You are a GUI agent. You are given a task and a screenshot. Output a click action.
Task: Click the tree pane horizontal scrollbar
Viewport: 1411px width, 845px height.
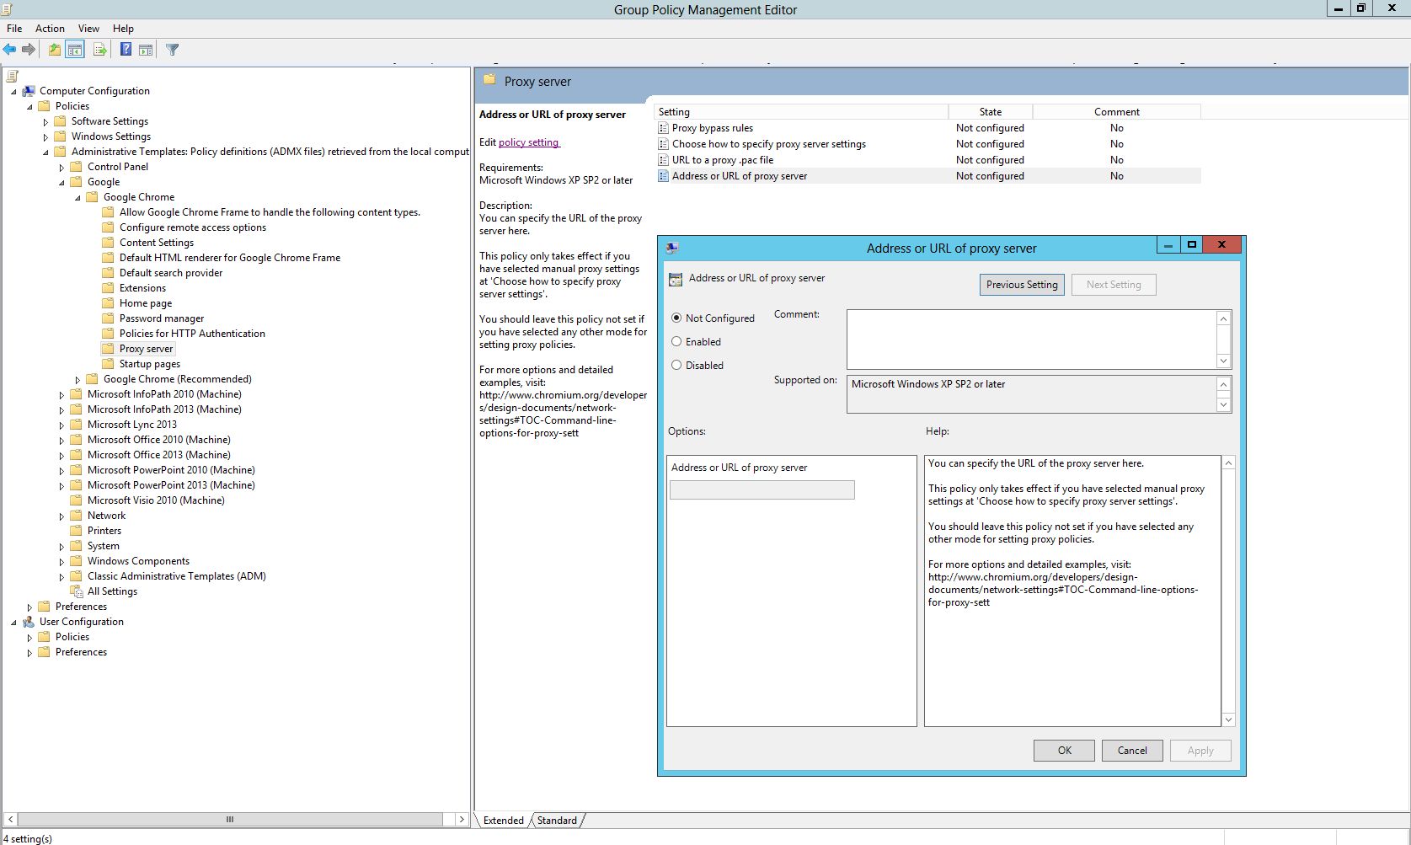pos(230,819)
